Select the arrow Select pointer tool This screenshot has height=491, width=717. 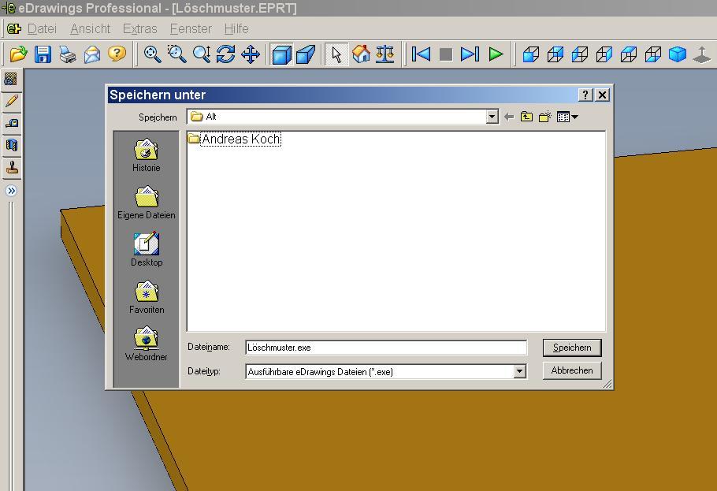coord(336,54)
